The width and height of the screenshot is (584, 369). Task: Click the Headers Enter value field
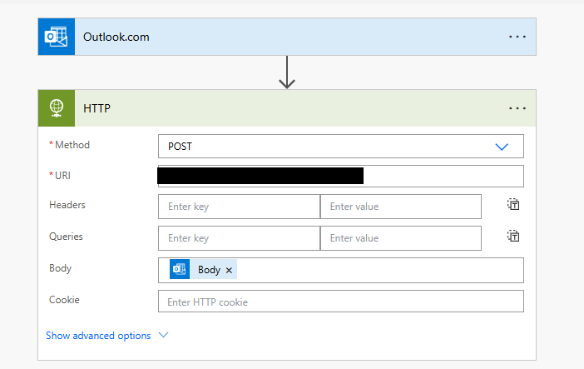coord(401,207)
